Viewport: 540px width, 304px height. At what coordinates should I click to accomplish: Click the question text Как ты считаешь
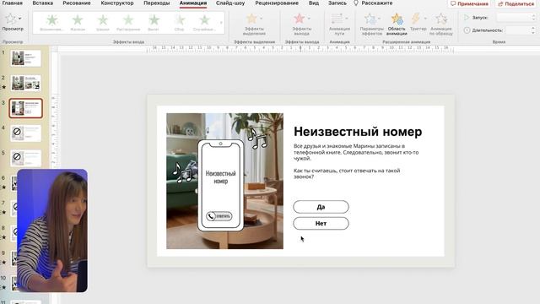click(347, 173)
